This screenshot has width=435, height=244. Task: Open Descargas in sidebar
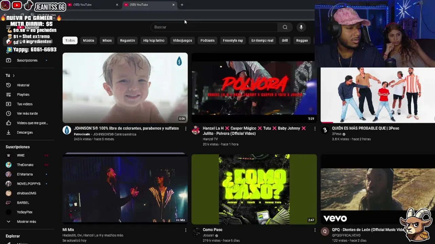(x=25, y=133)
